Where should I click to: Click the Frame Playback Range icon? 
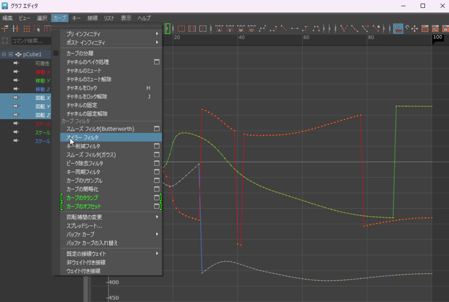tap(192, 28)
